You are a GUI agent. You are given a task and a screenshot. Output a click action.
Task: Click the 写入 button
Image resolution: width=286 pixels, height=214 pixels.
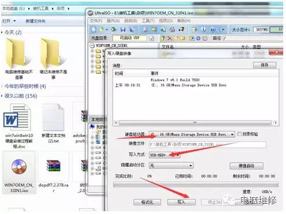[x=181, y=202]
